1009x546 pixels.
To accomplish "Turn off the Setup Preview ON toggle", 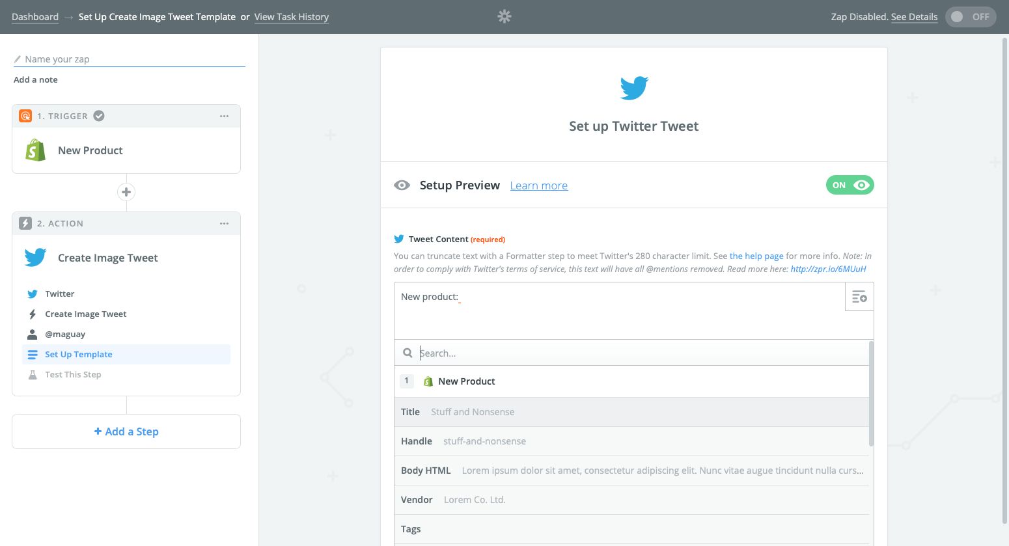I will click(x=850, y=185).
